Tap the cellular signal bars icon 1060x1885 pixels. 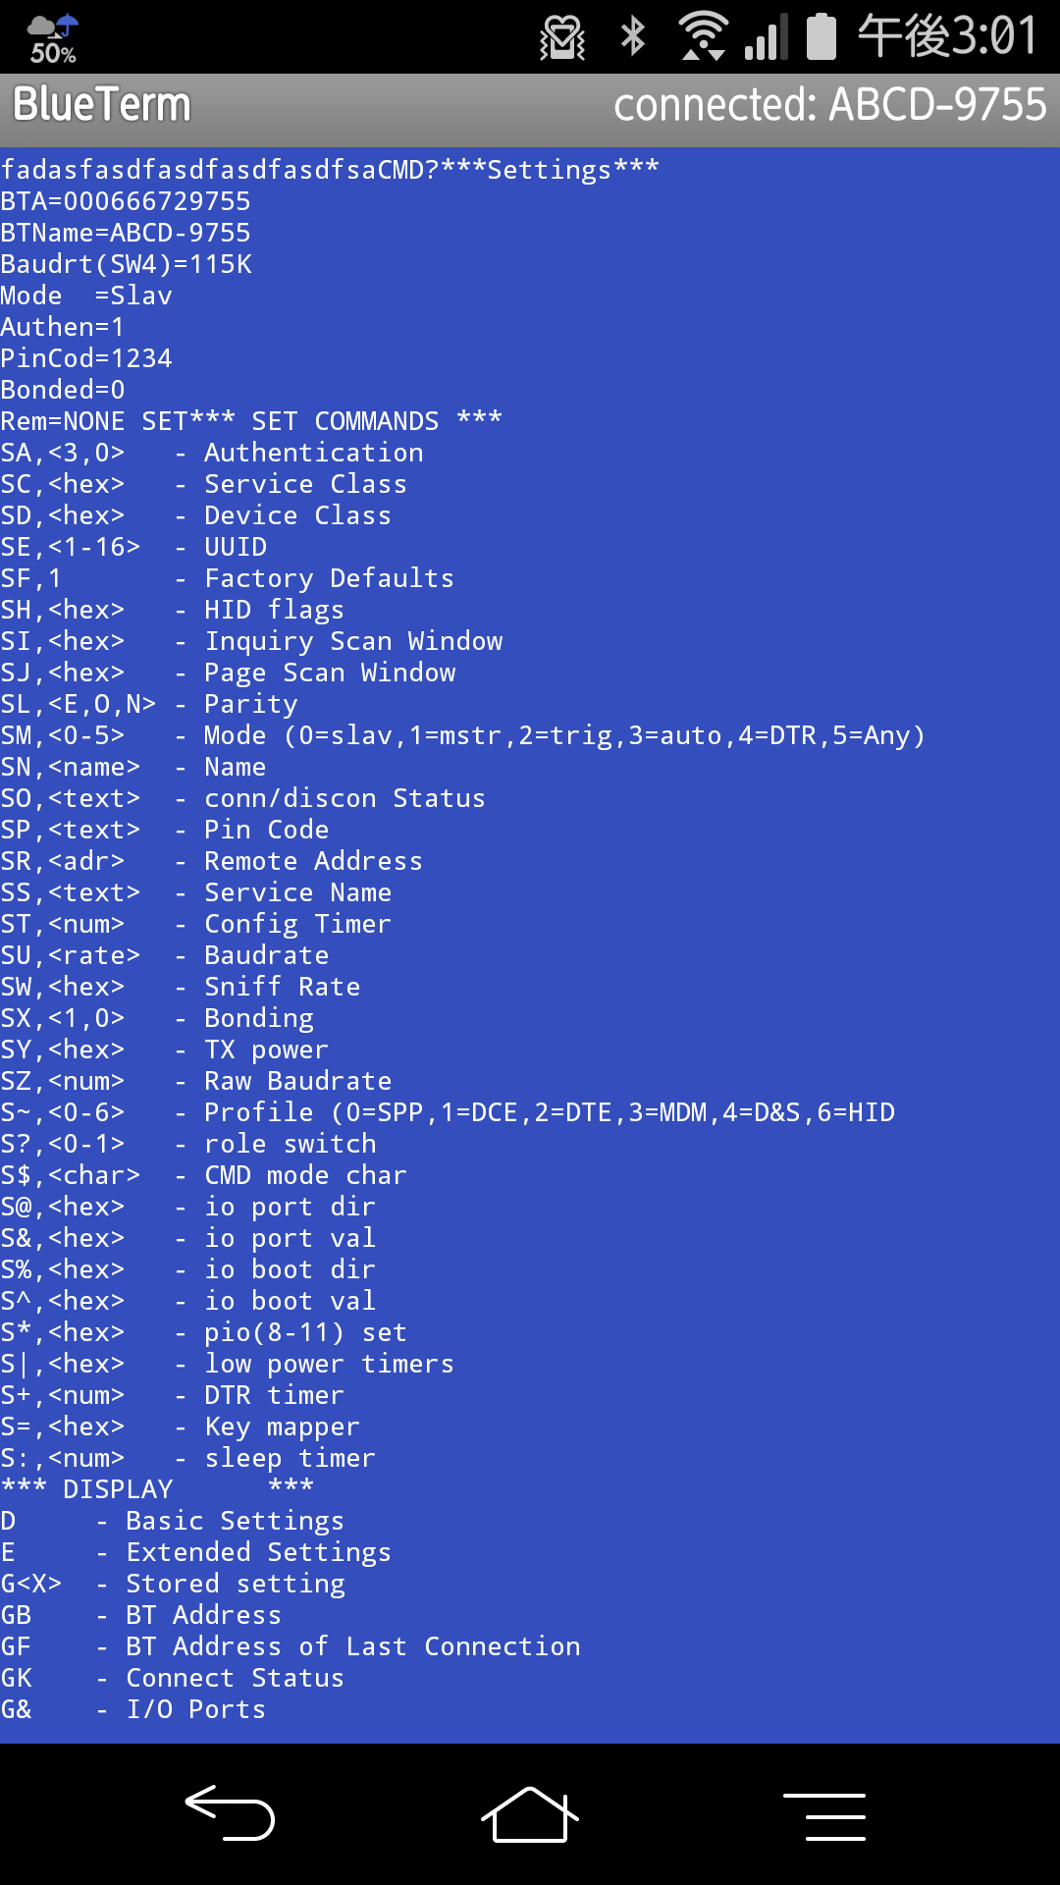pos(767,37)
